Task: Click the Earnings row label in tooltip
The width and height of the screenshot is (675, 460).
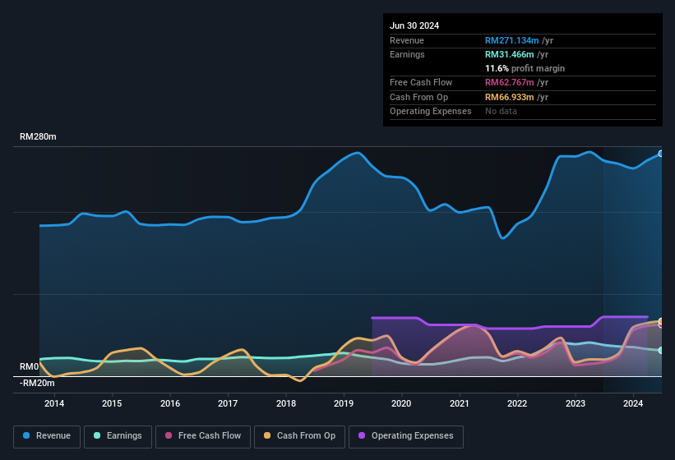Action: (407, 54)
